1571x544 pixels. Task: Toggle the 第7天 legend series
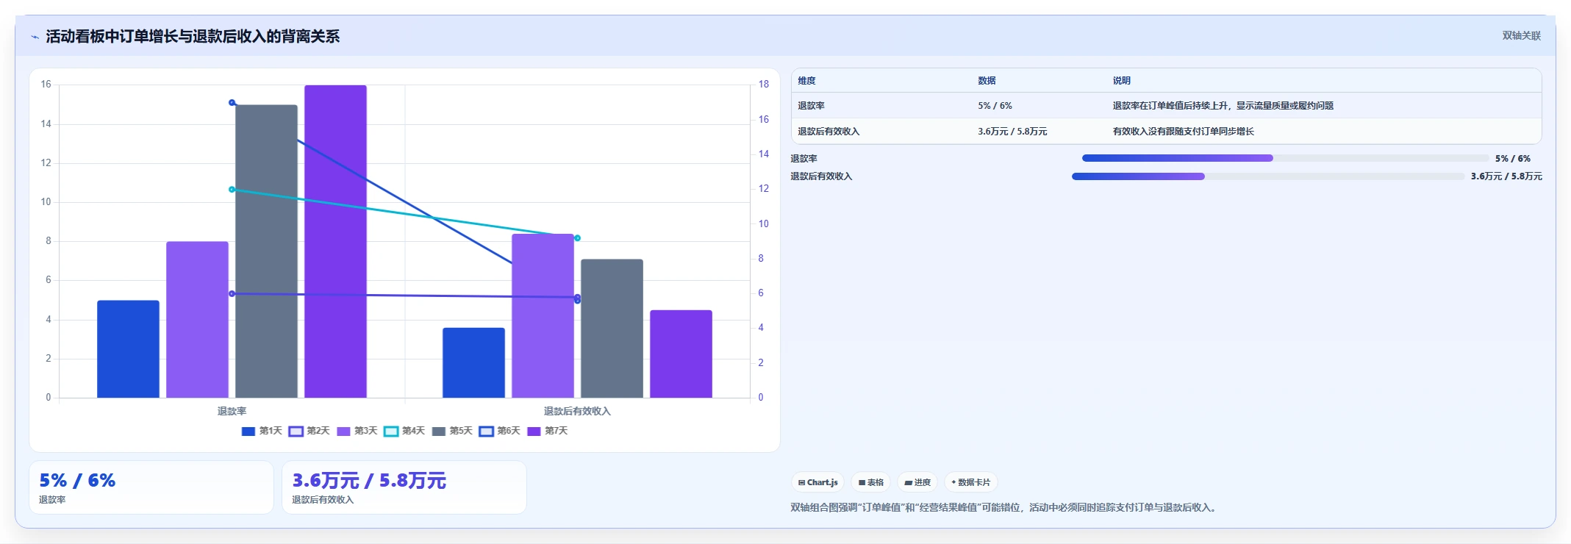click(x=547, y=431)
